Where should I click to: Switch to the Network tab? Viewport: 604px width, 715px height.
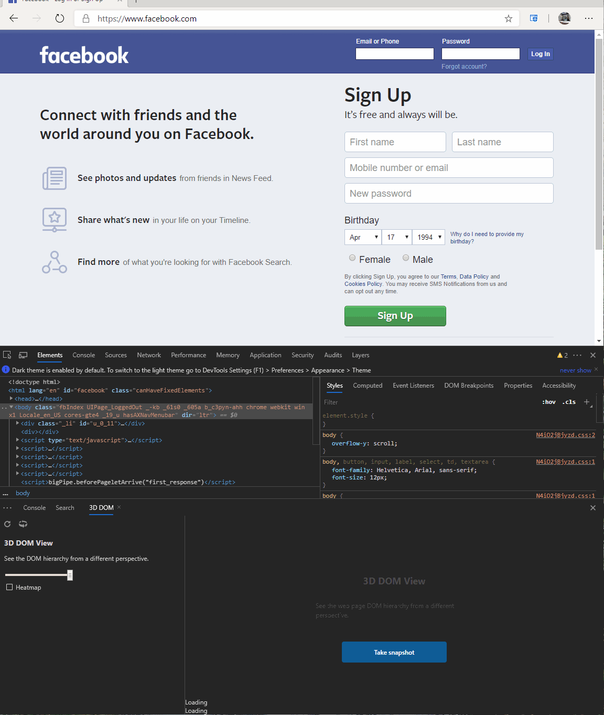149,355
